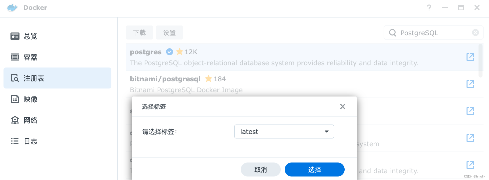This screenshot has width=489, height=180.
Task: Expand the tag selection combo box
Action: click(326, 131)
